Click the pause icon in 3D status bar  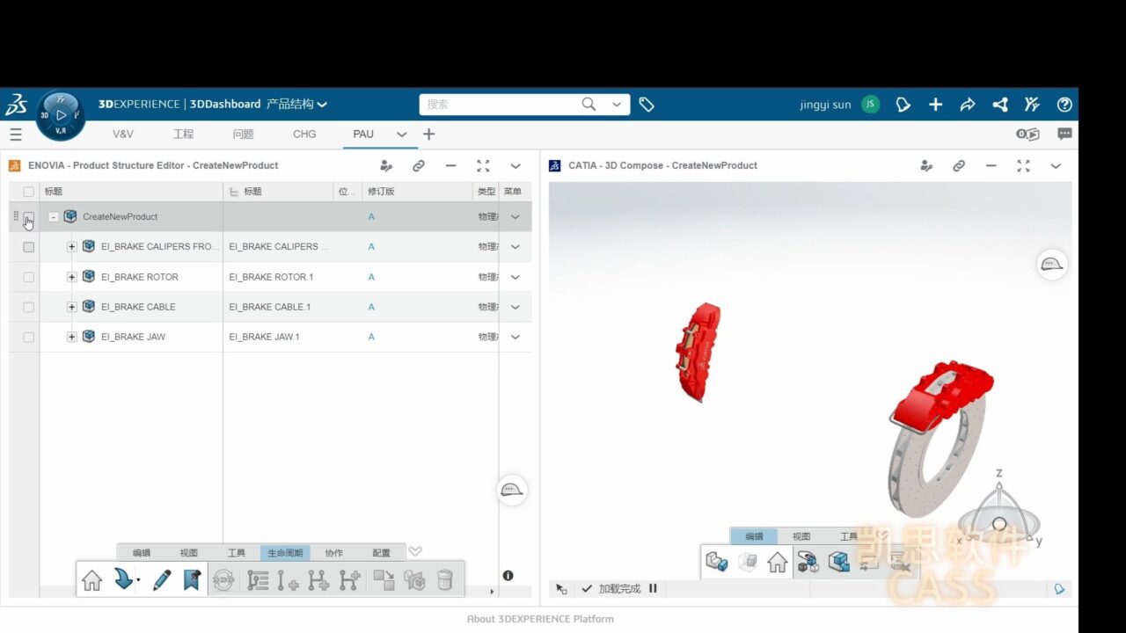653,588
